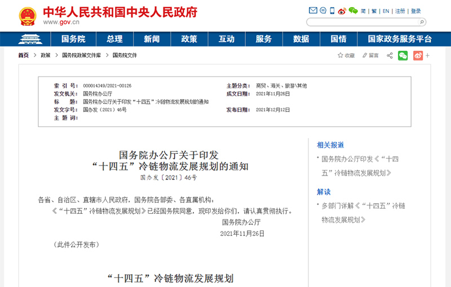
Task: Click document number 国办发〔2021〕46号 in info box
Action: [x=105, y=110]
